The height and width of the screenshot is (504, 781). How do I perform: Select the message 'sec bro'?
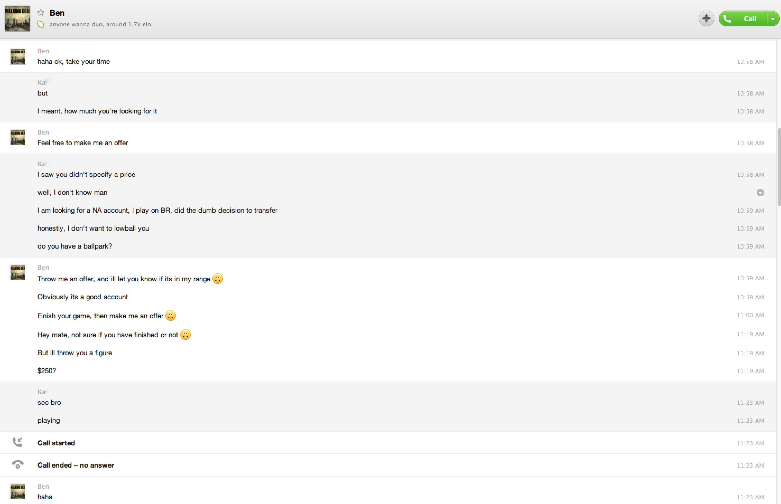pos(49,403)
